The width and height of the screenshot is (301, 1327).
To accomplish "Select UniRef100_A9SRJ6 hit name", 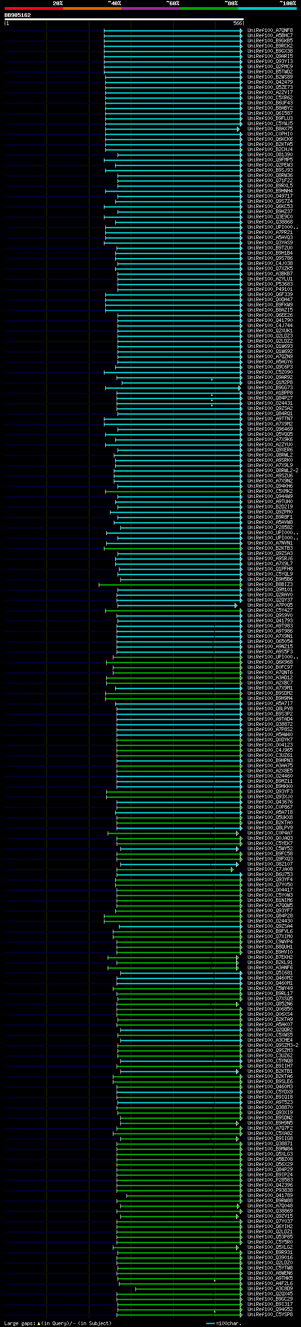I will click(x=269, y=558).
